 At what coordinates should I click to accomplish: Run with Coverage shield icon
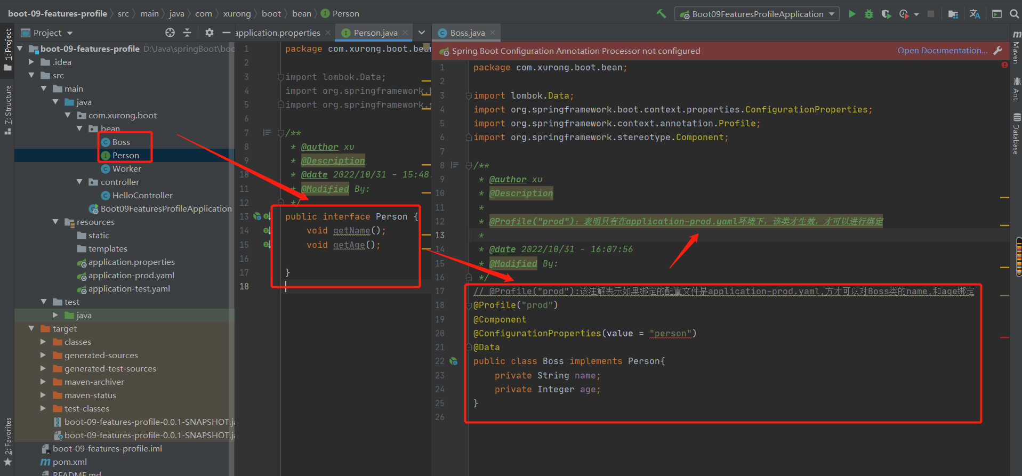[x=886, y=14]
